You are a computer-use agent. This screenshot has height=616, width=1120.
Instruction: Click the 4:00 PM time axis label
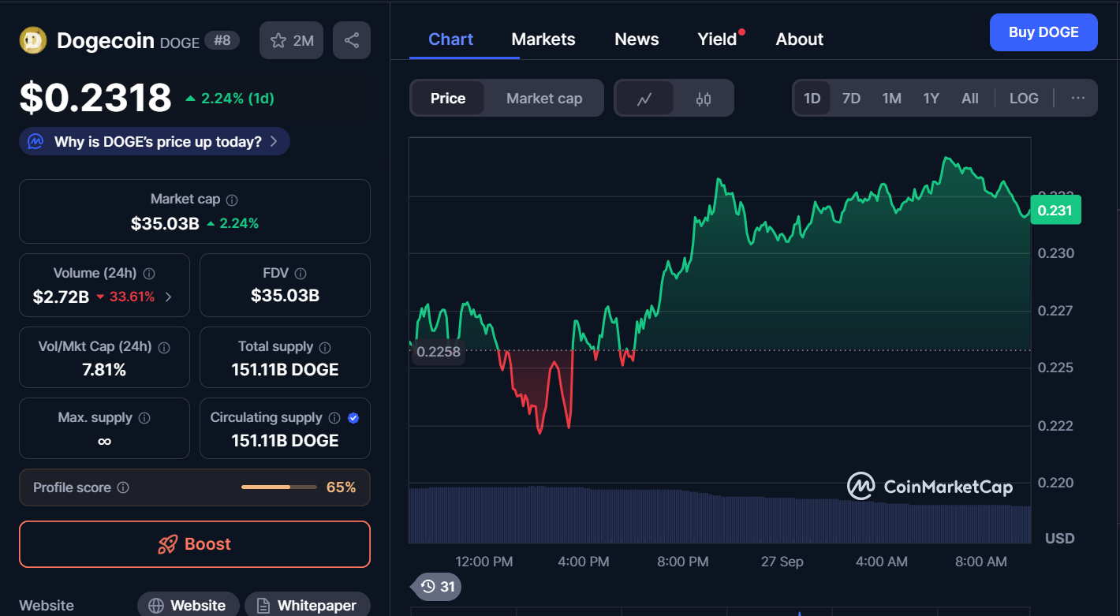tap(583, 562)
